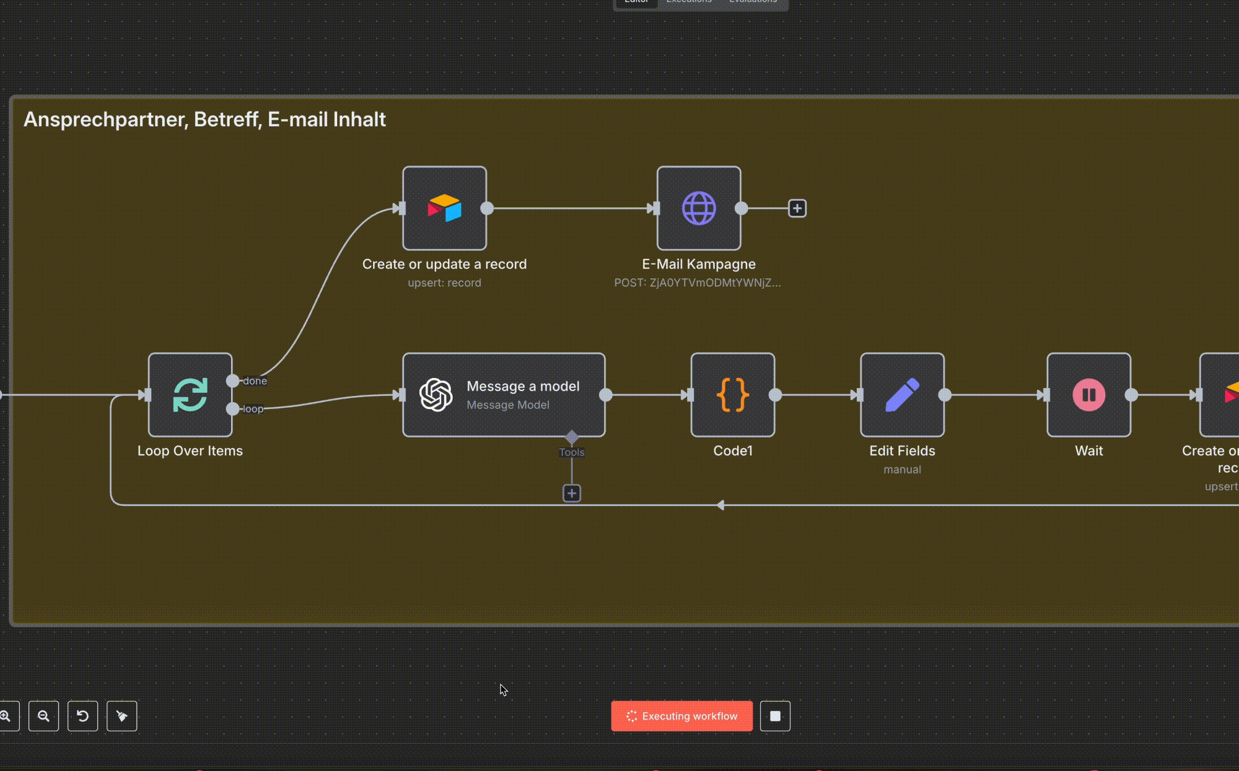1239x771 pixels.
Task: Select the Airtable Create or update record node
Action: pyautogui.click(x=444, y=208)
